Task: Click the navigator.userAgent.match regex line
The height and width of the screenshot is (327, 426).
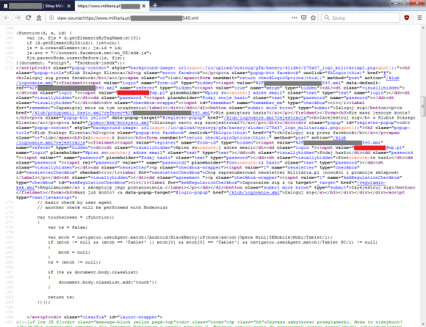Action: pyautogui.click(x=190, y=238)
